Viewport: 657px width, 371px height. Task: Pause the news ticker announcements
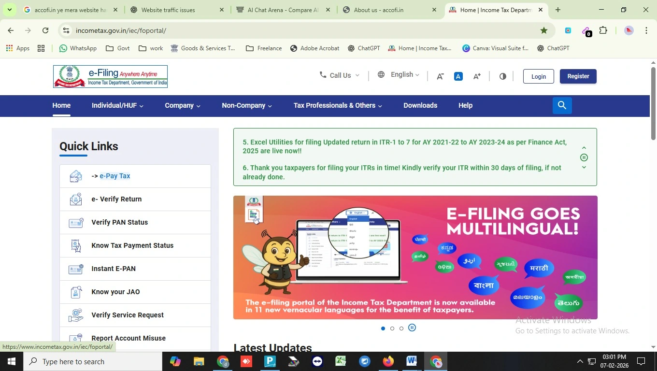click(584, 157)
